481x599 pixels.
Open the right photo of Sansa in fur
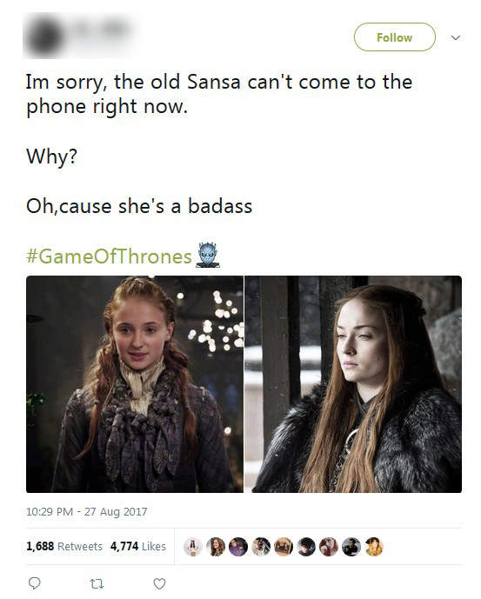[x=353, y=384]
